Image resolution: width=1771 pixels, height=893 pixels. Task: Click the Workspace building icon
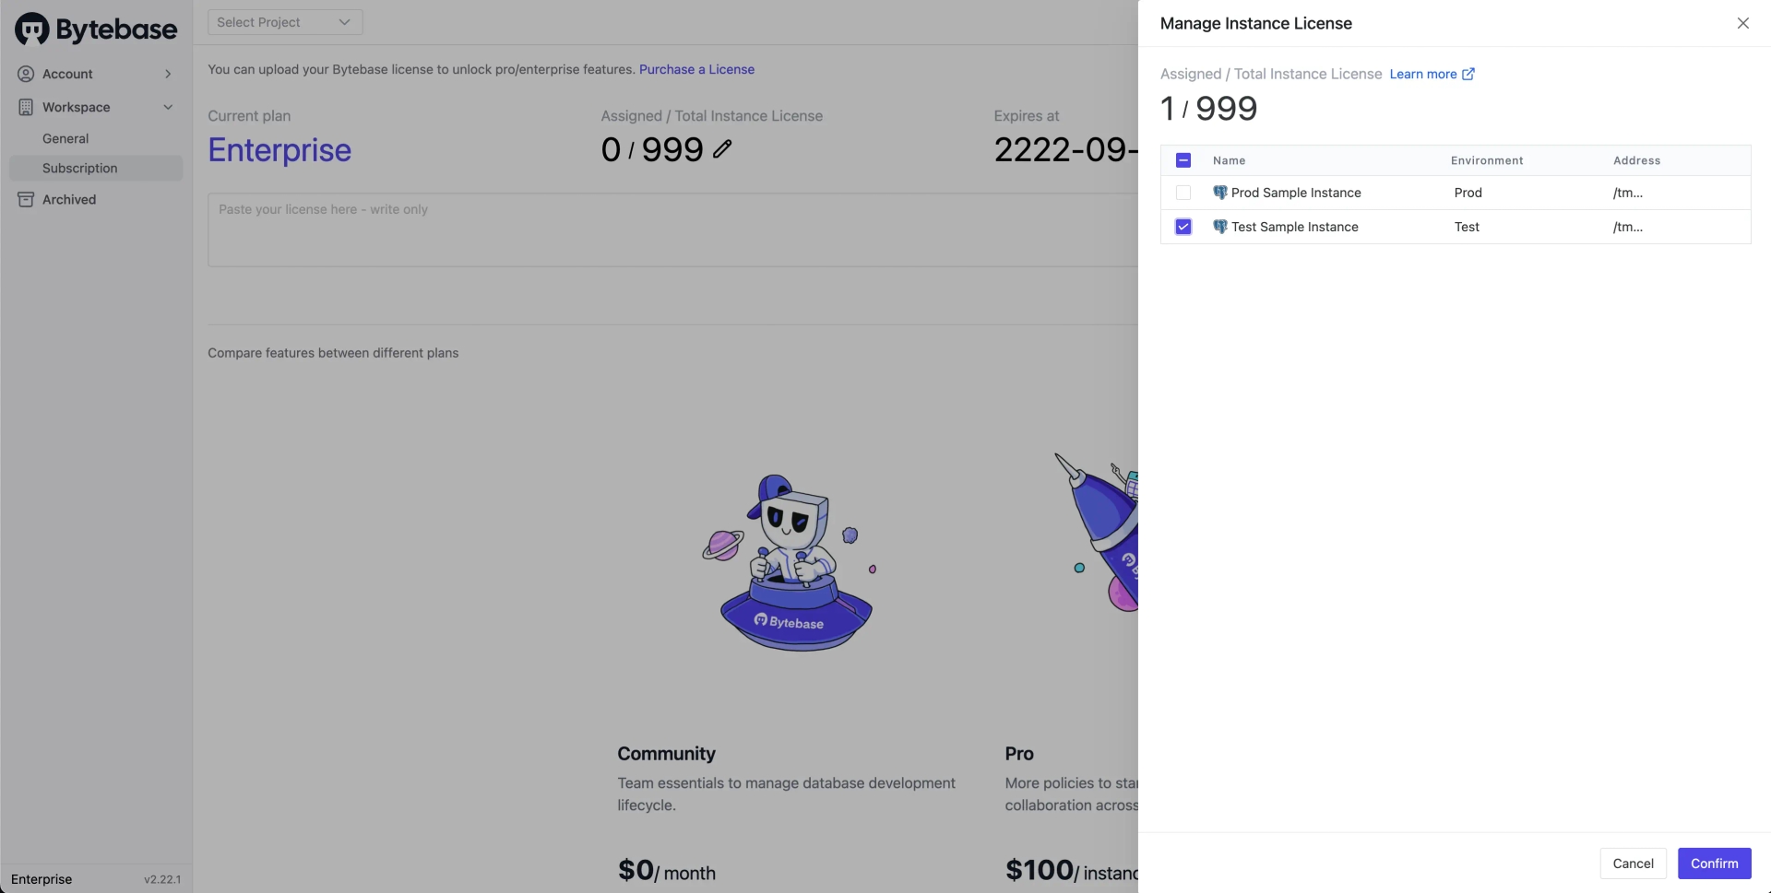[x=26, y=107]
